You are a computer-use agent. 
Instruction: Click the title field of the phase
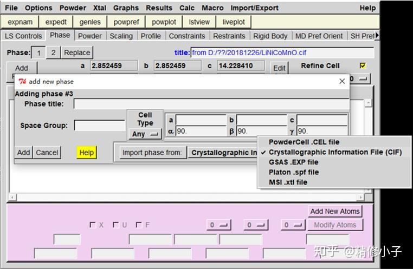click(x=282, y=53)
